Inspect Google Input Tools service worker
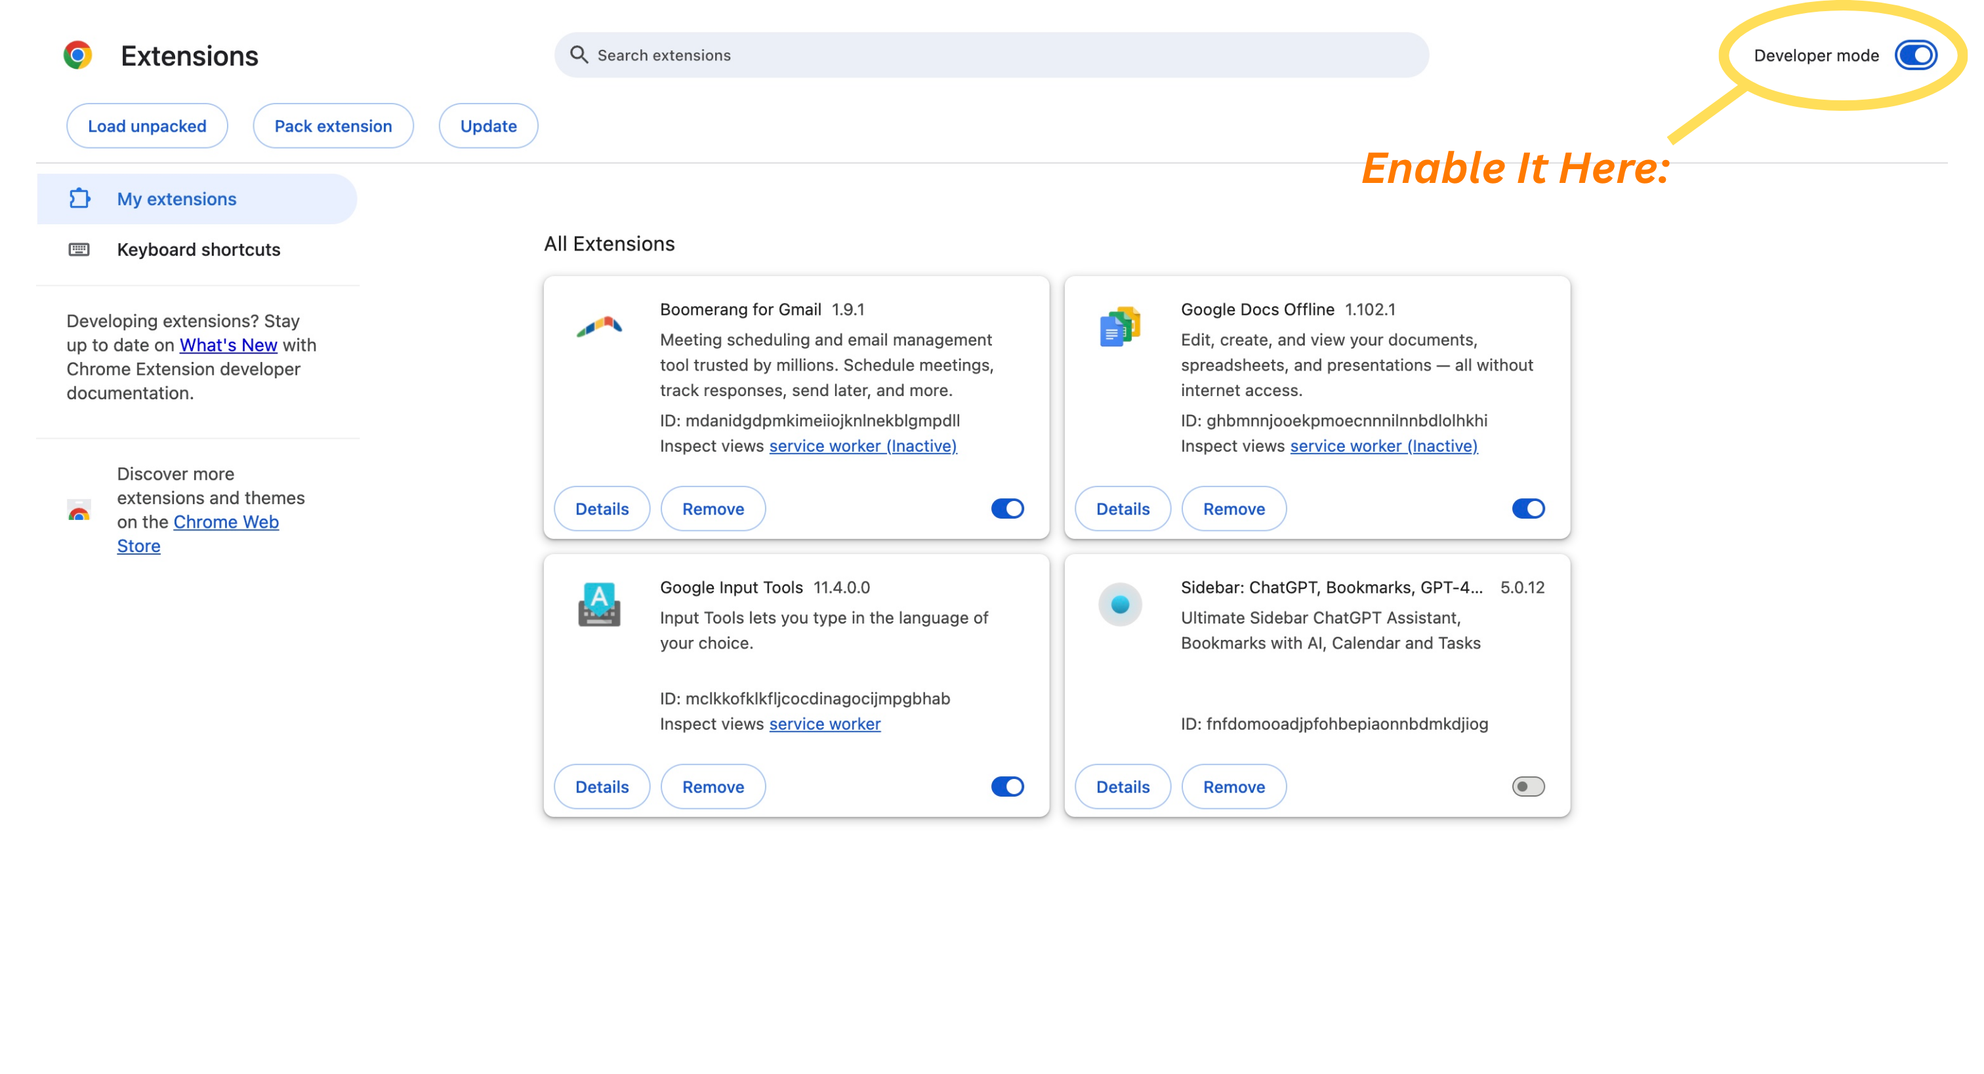Image resolution: width=1984 pixels, height=1074 pixels. tap(824, 724)
